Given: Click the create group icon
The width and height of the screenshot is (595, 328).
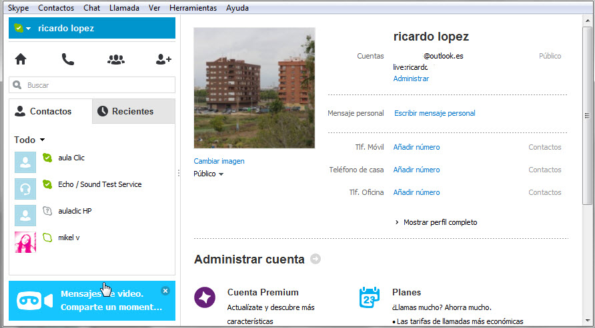Looking at the screenshot, I should [116, 59].
